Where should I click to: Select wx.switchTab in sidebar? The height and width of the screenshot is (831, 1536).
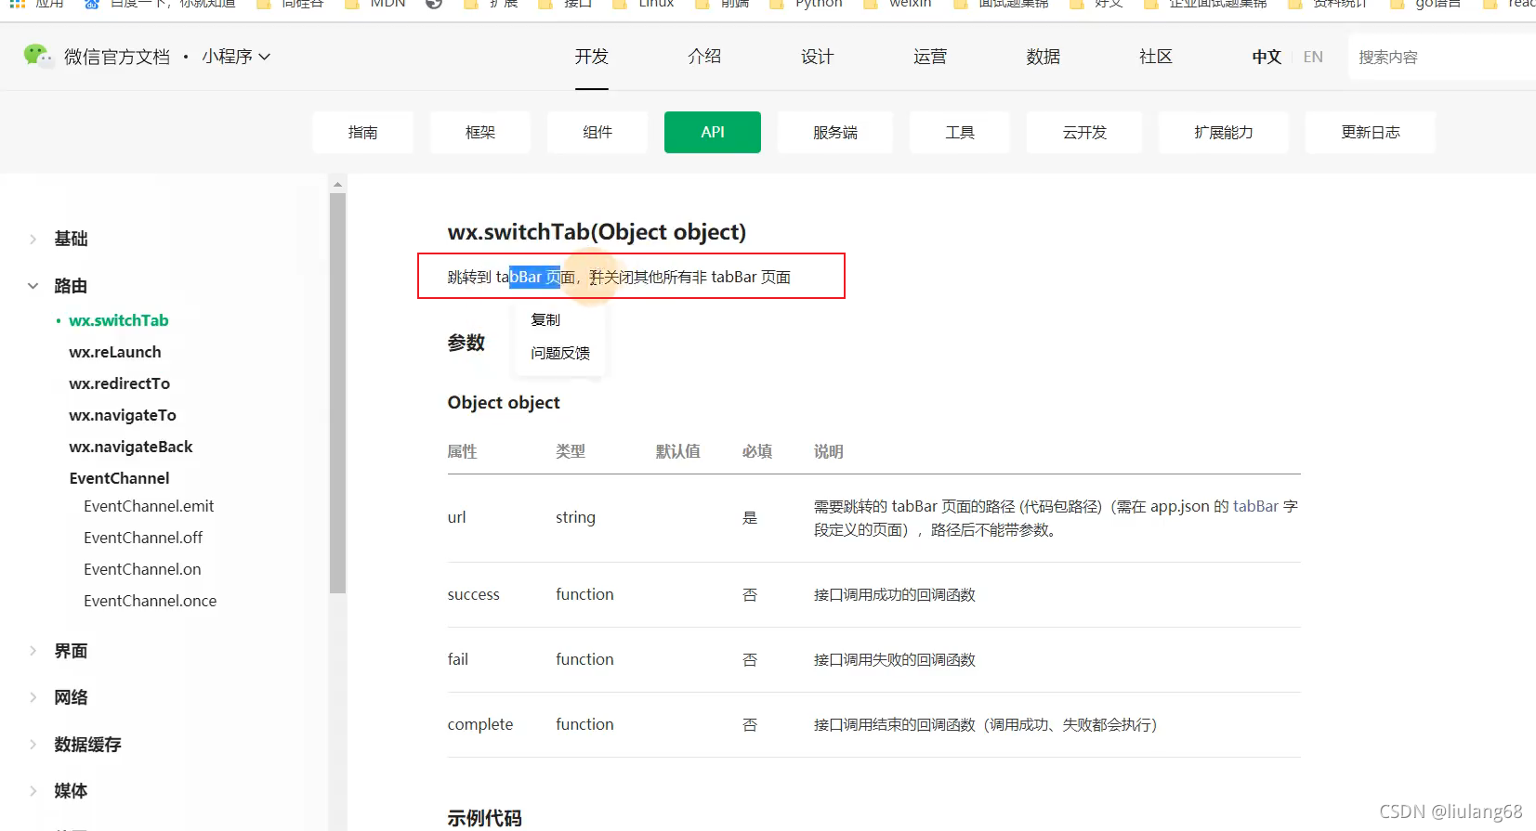119,320
